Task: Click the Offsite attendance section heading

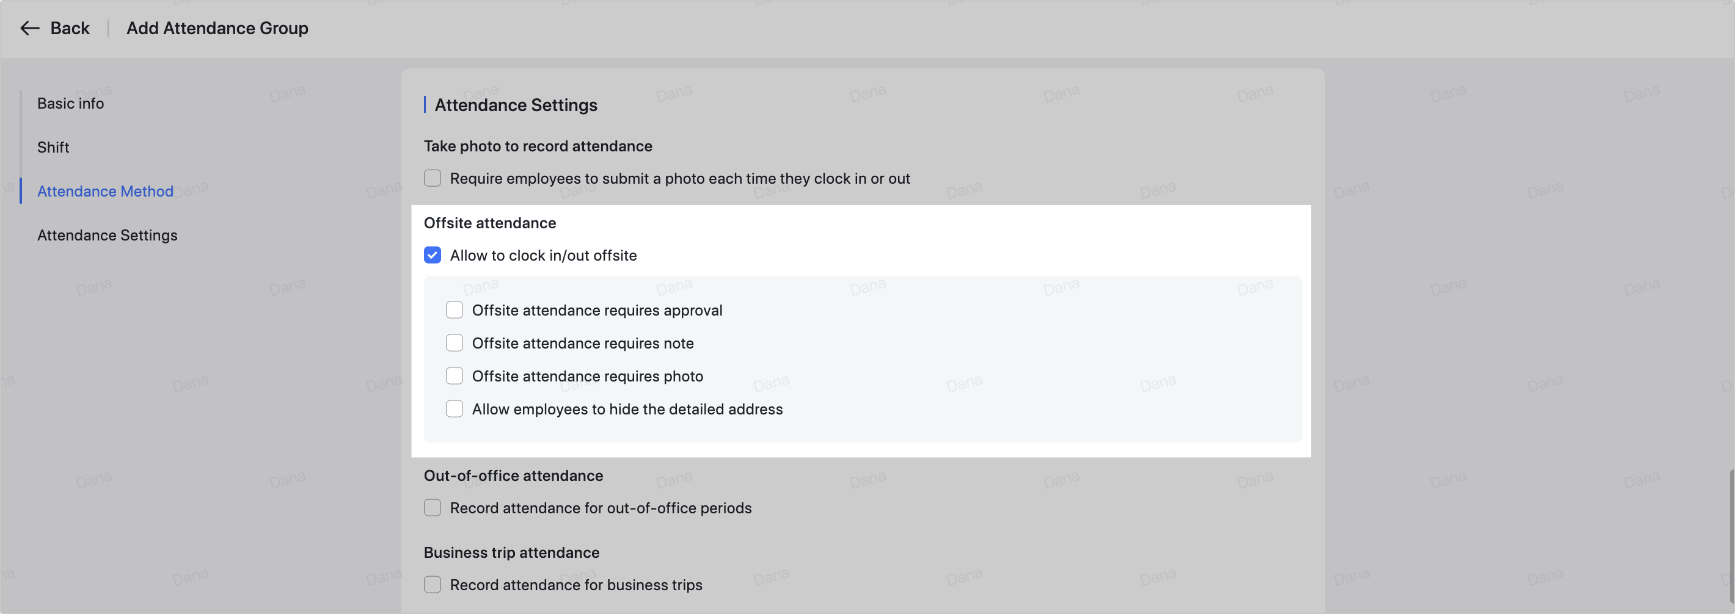Action: [x=490, y=223]
